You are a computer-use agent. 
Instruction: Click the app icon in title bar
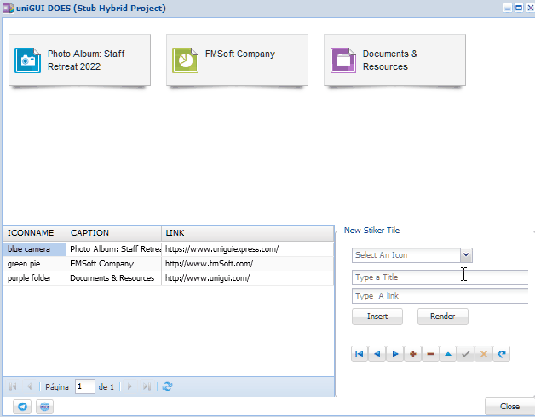tap(8, 8)
